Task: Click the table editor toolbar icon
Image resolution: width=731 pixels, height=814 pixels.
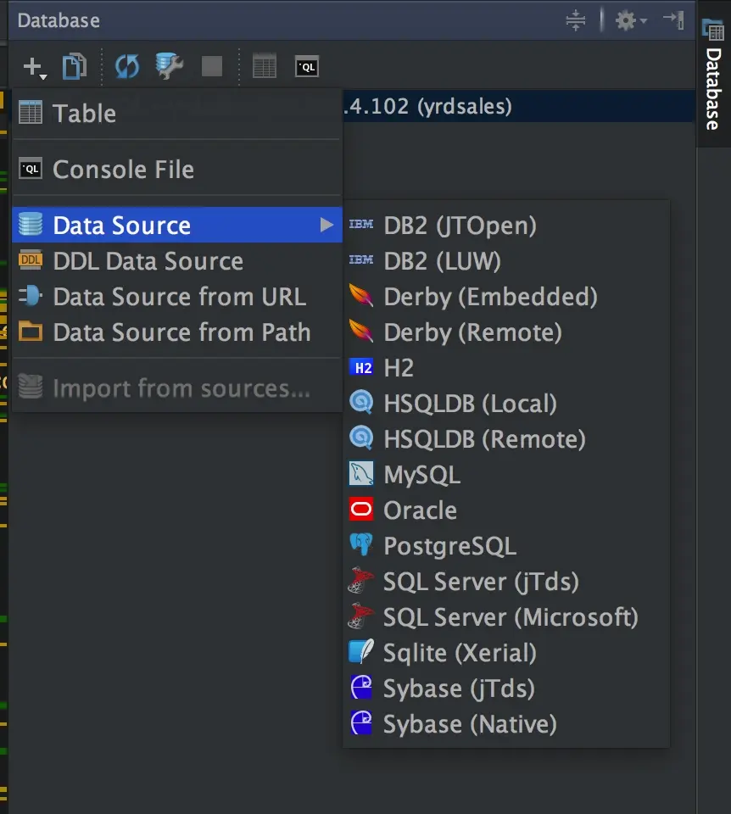Action: click(x=265, y=66)
